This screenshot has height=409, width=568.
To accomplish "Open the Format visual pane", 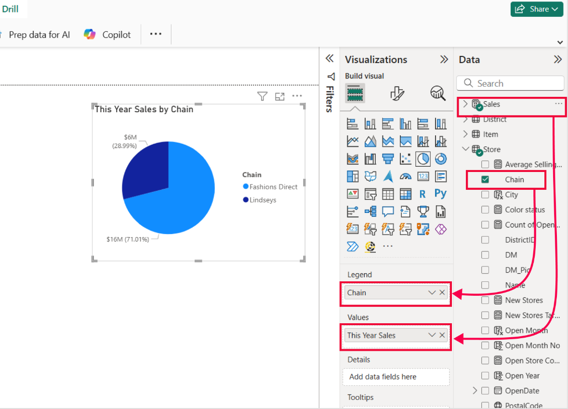I will [396, 93].
